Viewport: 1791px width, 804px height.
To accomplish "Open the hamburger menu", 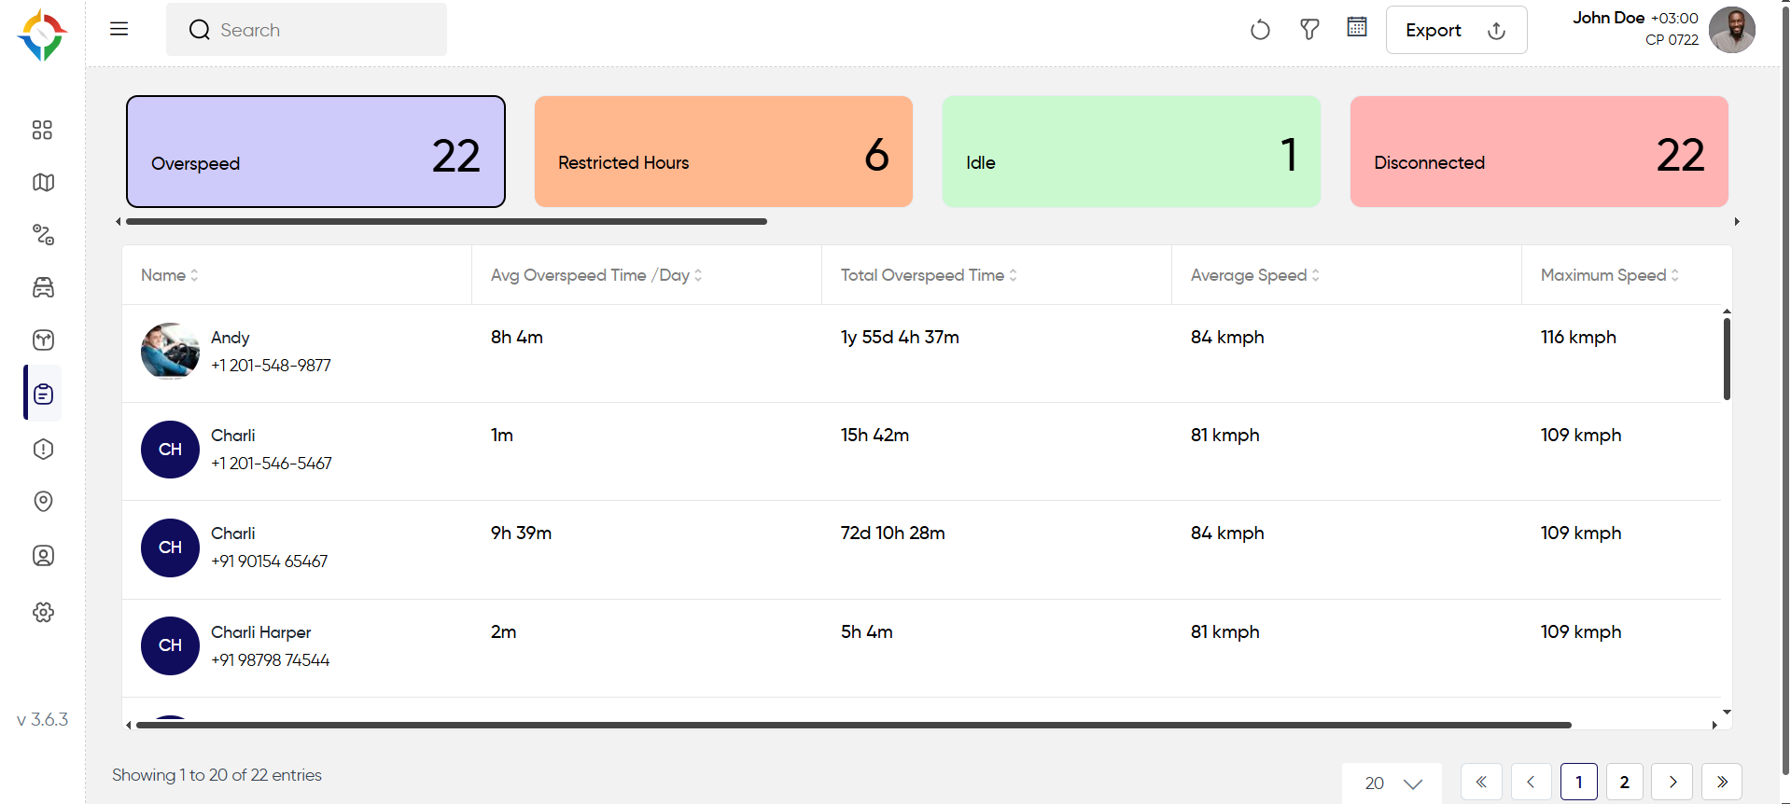I will pos(119,29).
